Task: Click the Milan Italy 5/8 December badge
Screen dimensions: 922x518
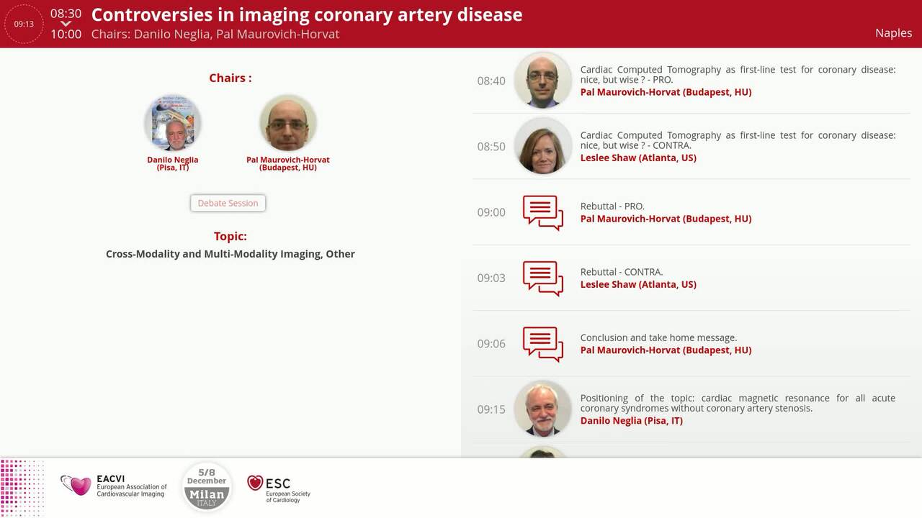Action: coord(207,487)
